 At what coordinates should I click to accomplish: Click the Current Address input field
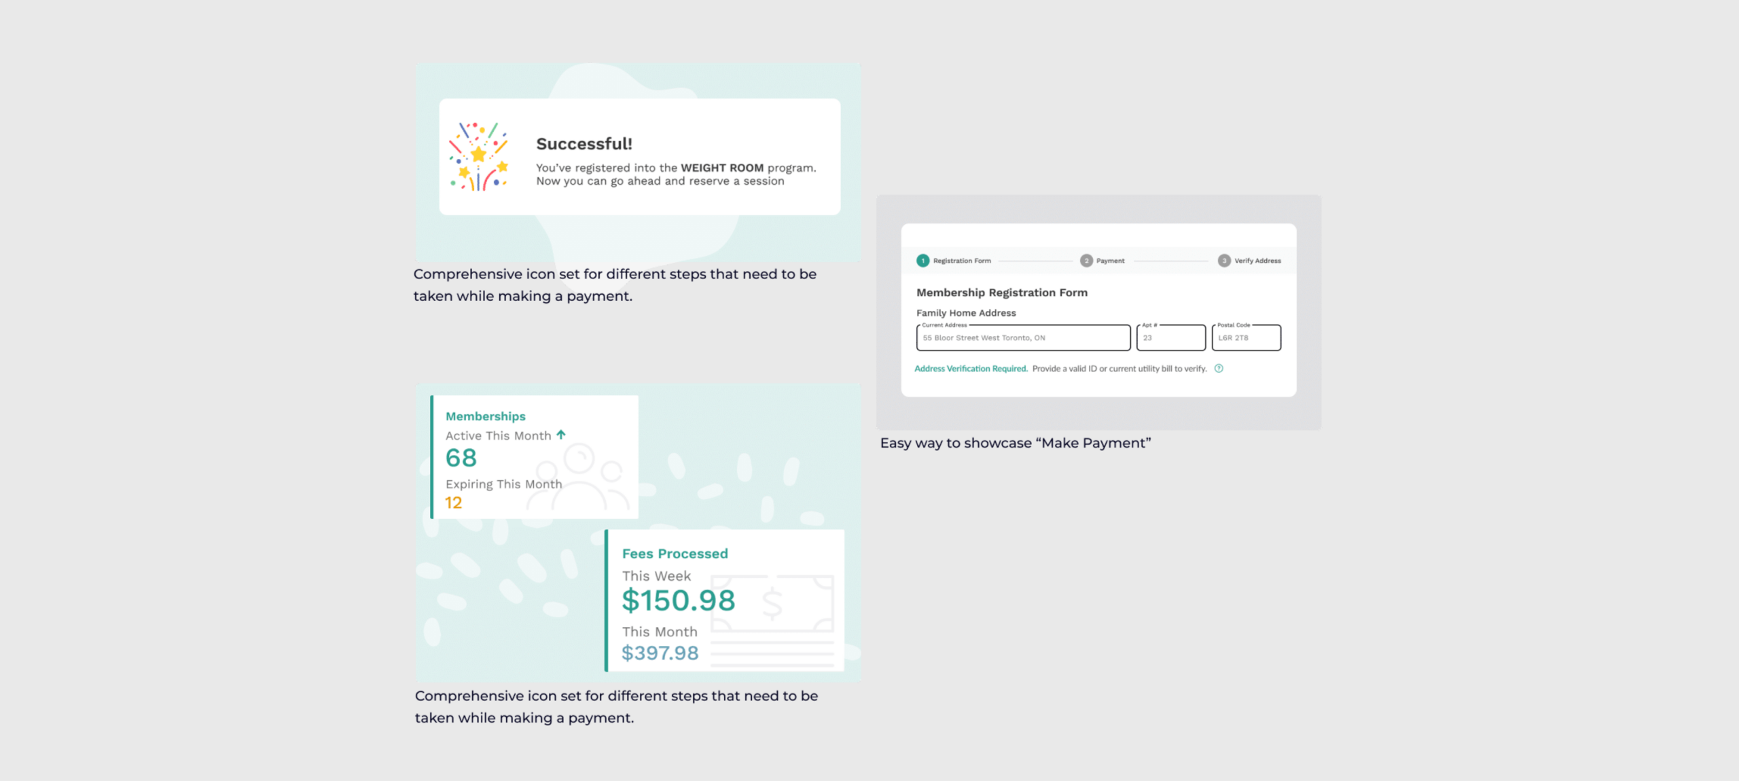1023,338
